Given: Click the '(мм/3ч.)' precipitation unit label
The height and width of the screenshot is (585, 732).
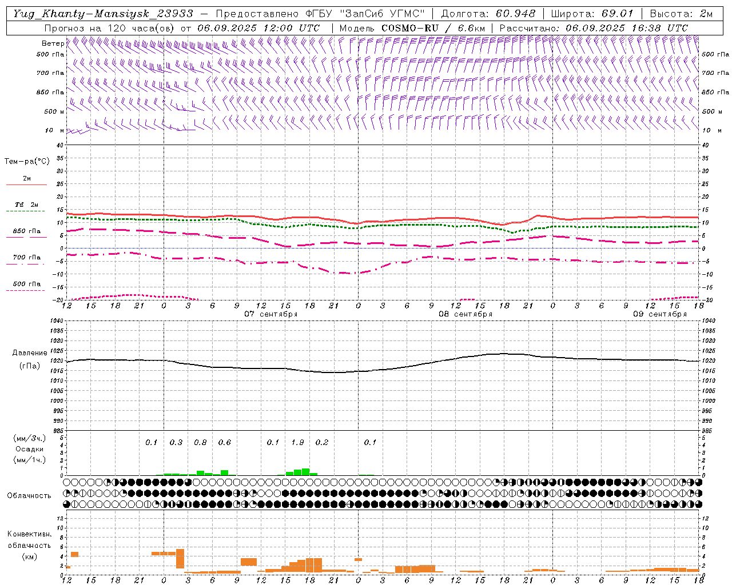Looking at the screenshot, I should point(29,439).
